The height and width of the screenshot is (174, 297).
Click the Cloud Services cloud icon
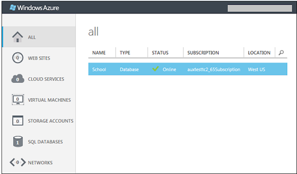click(x=17, y=78)
